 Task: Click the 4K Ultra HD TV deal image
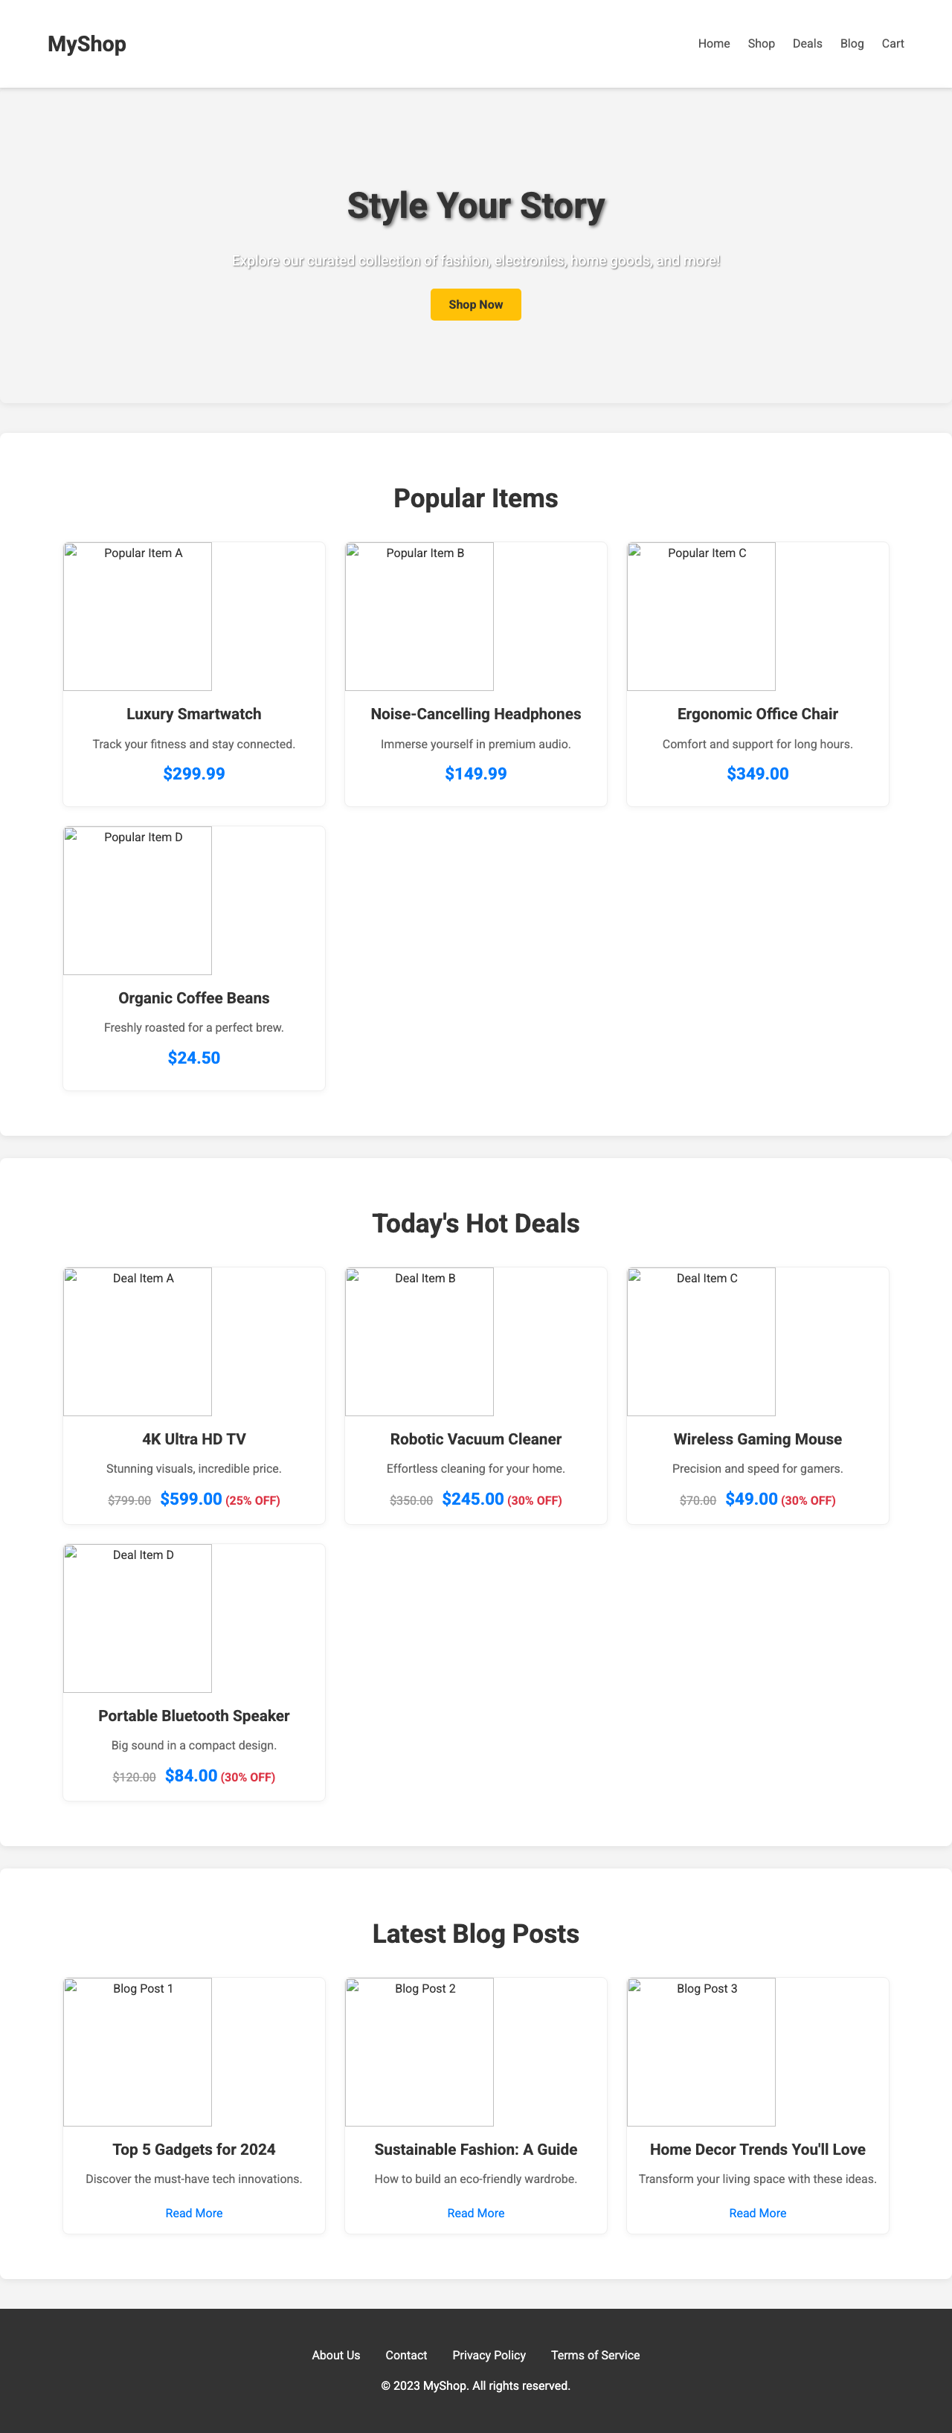coord(137,1341)
